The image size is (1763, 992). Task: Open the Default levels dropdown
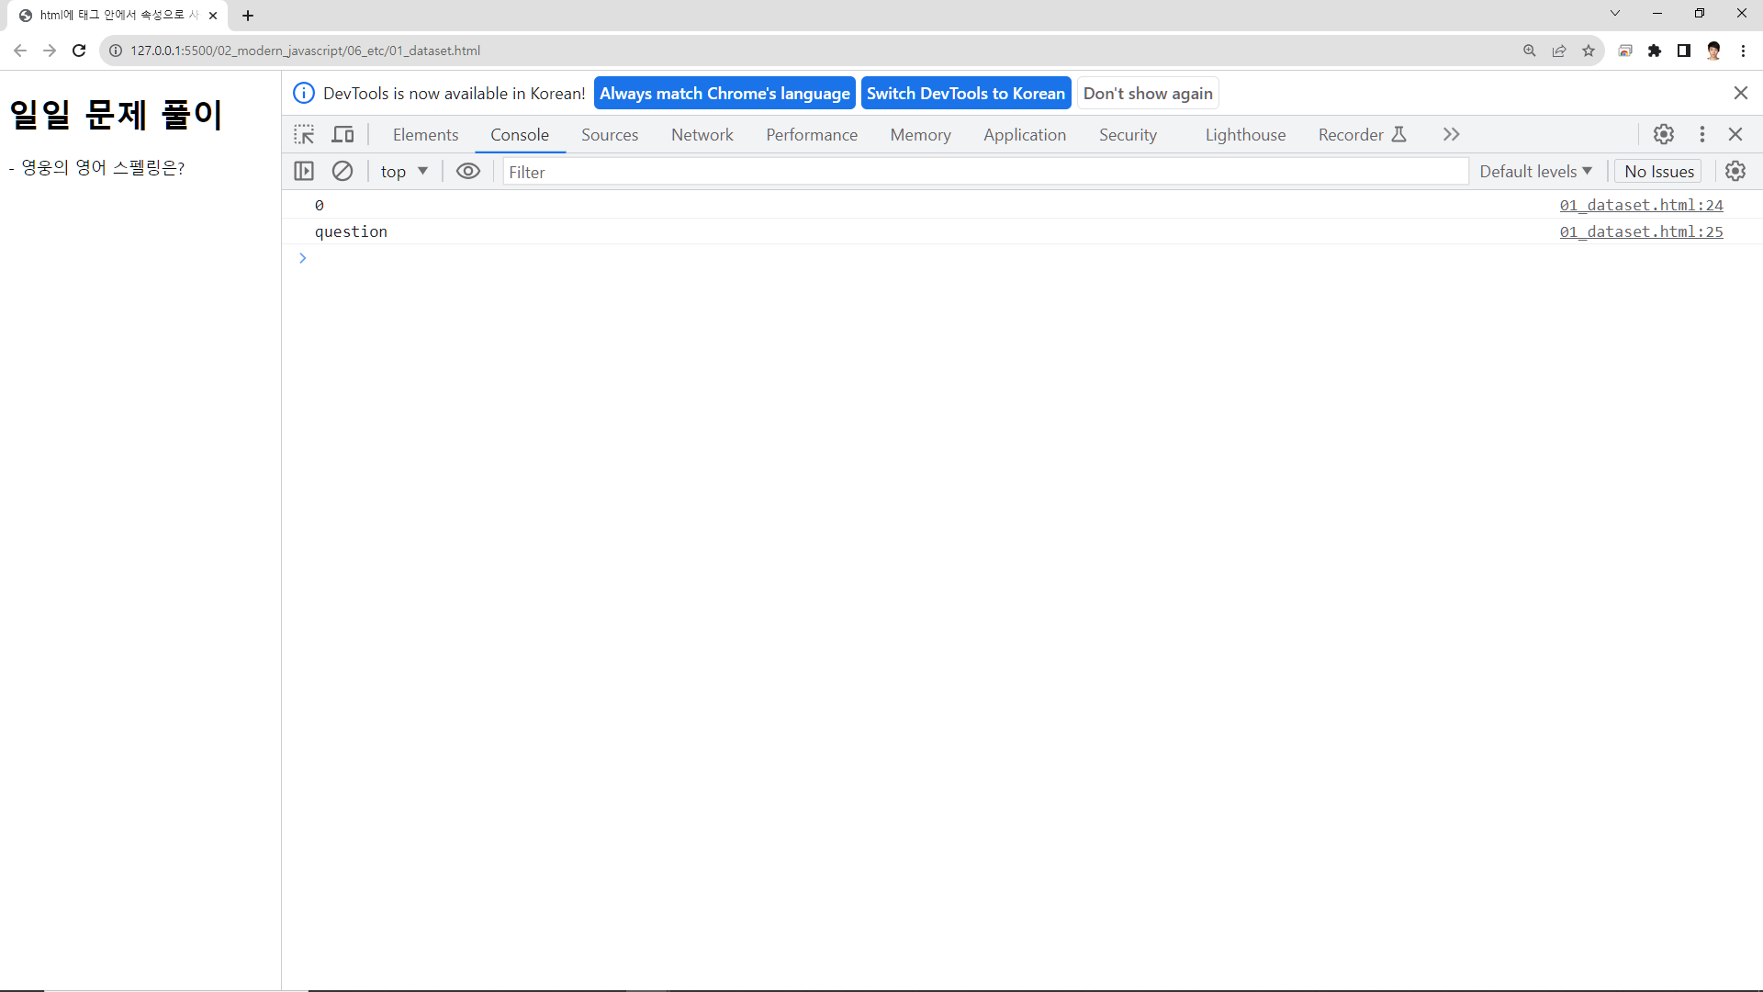1535,172
